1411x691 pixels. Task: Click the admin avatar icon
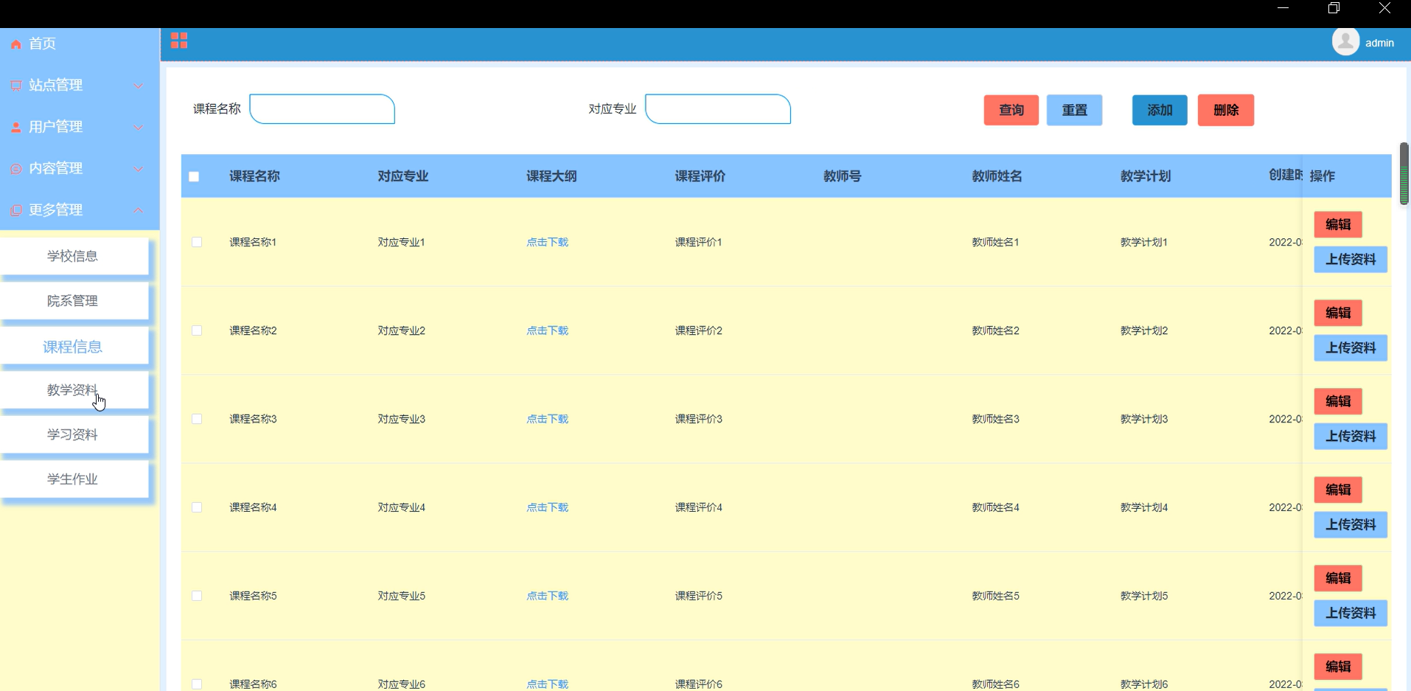(x=1345, y=41)
